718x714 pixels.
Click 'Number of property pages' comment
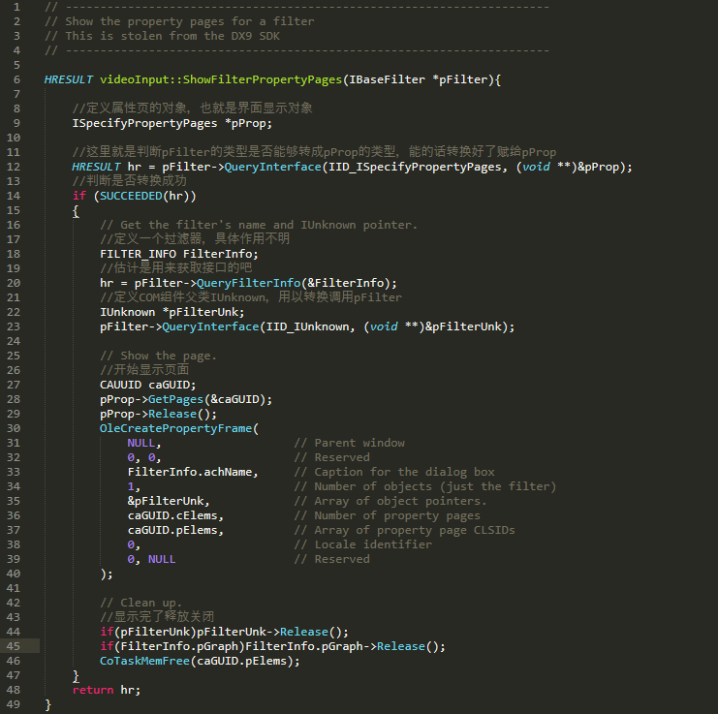pyautogui.click(x=397, y=515)
